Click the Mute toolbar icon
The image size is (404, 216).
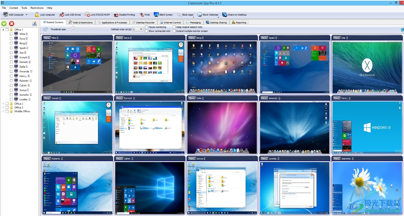click(141, 15)
